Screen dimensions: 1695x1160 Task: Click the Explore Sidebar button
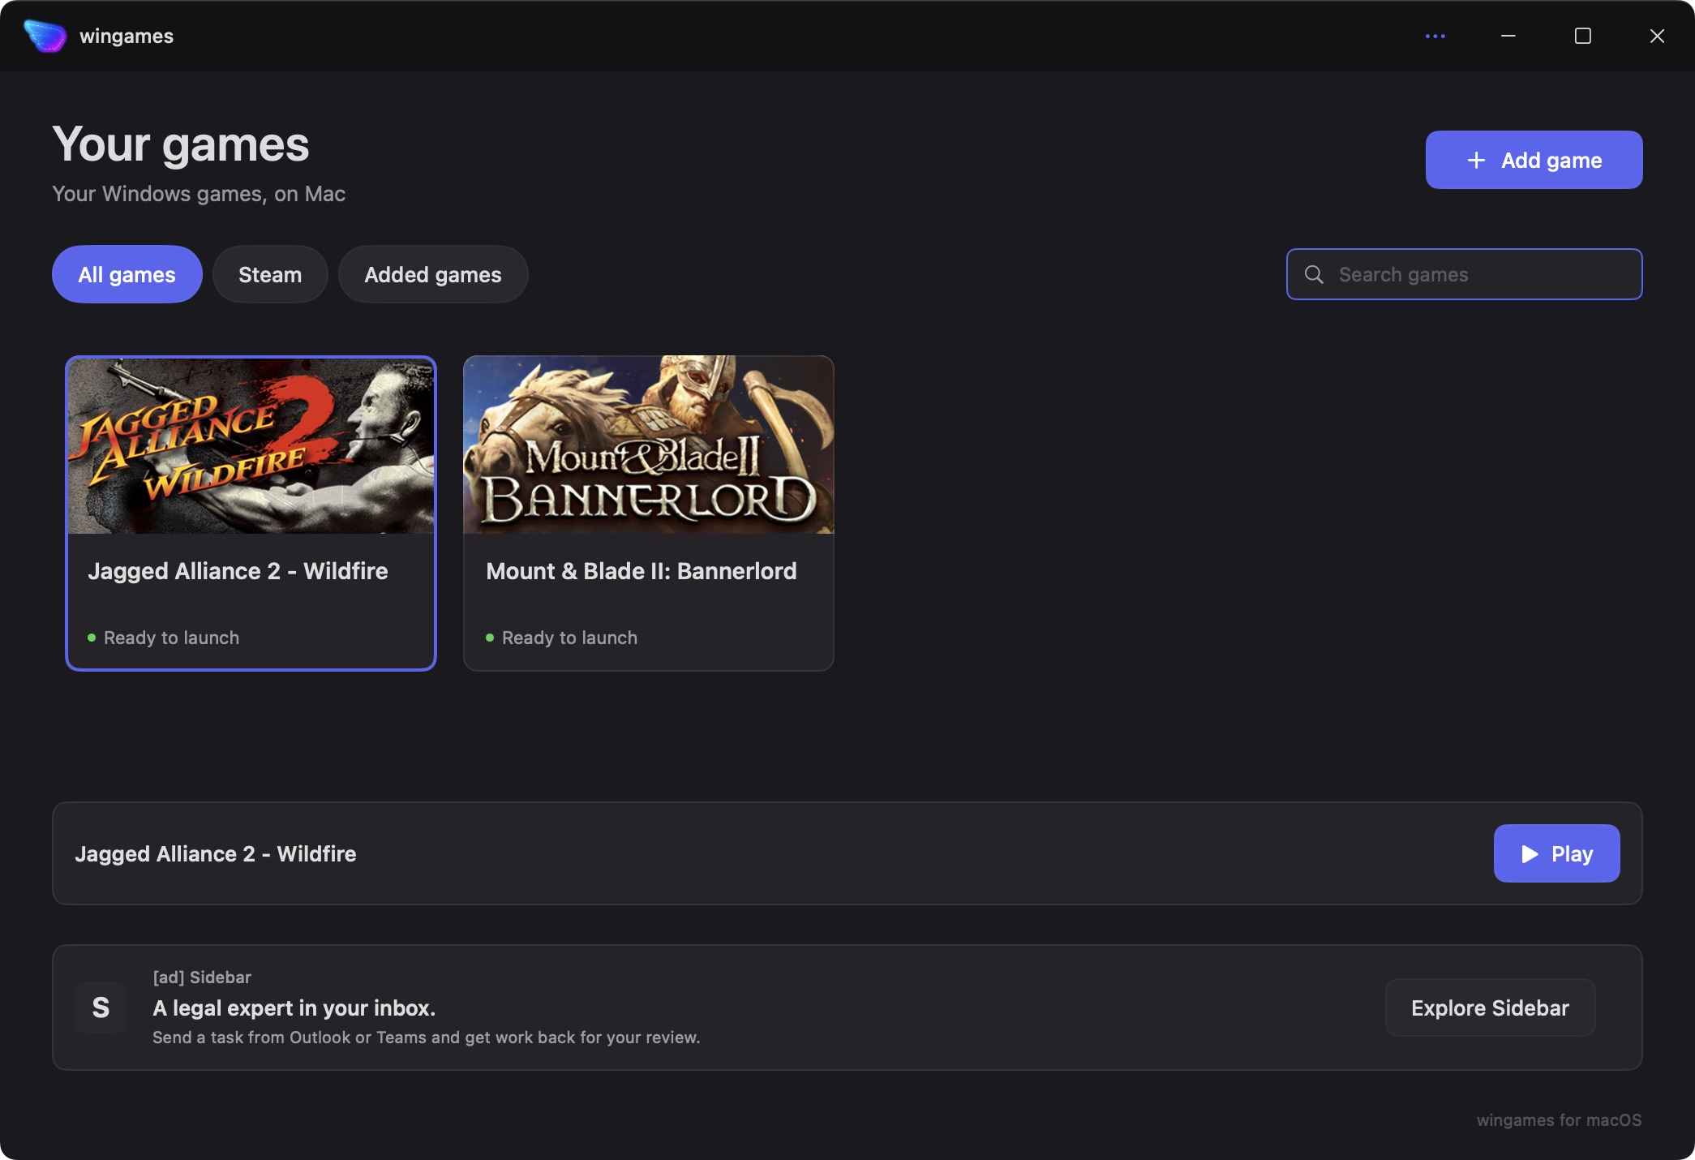[1490, 1007]
